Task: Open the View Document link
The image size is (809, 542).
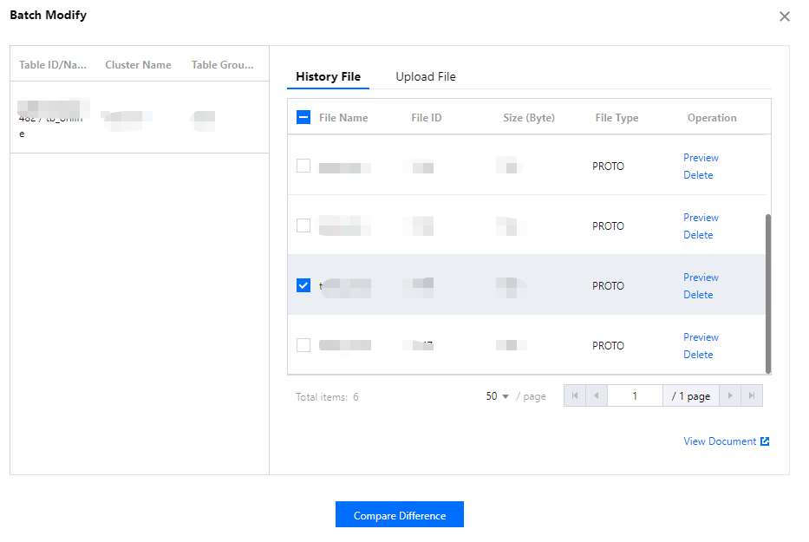Action: [x=720, y=441]
